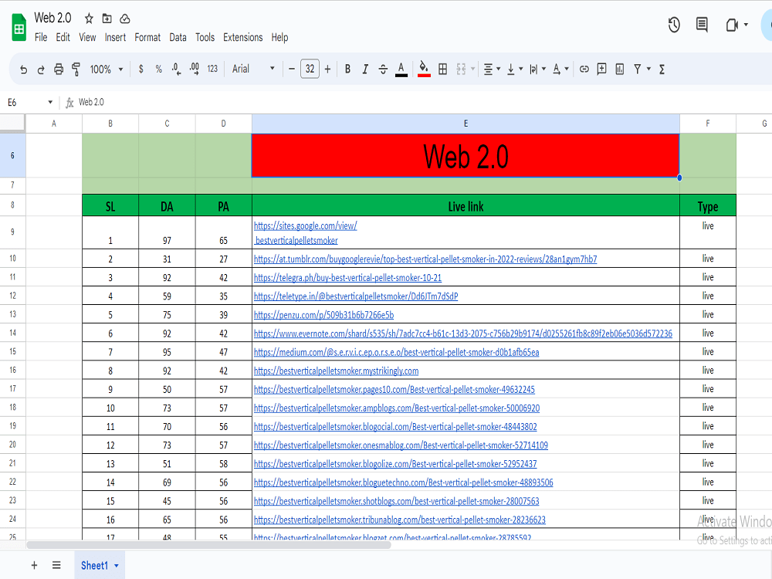Open the Data menu

tap(178, 37)
